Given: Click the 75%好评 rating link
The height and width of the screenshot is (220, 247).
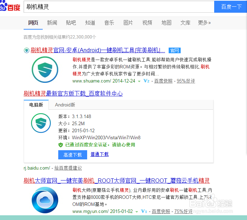Looking at the screenshot, I should coord(183,211).
